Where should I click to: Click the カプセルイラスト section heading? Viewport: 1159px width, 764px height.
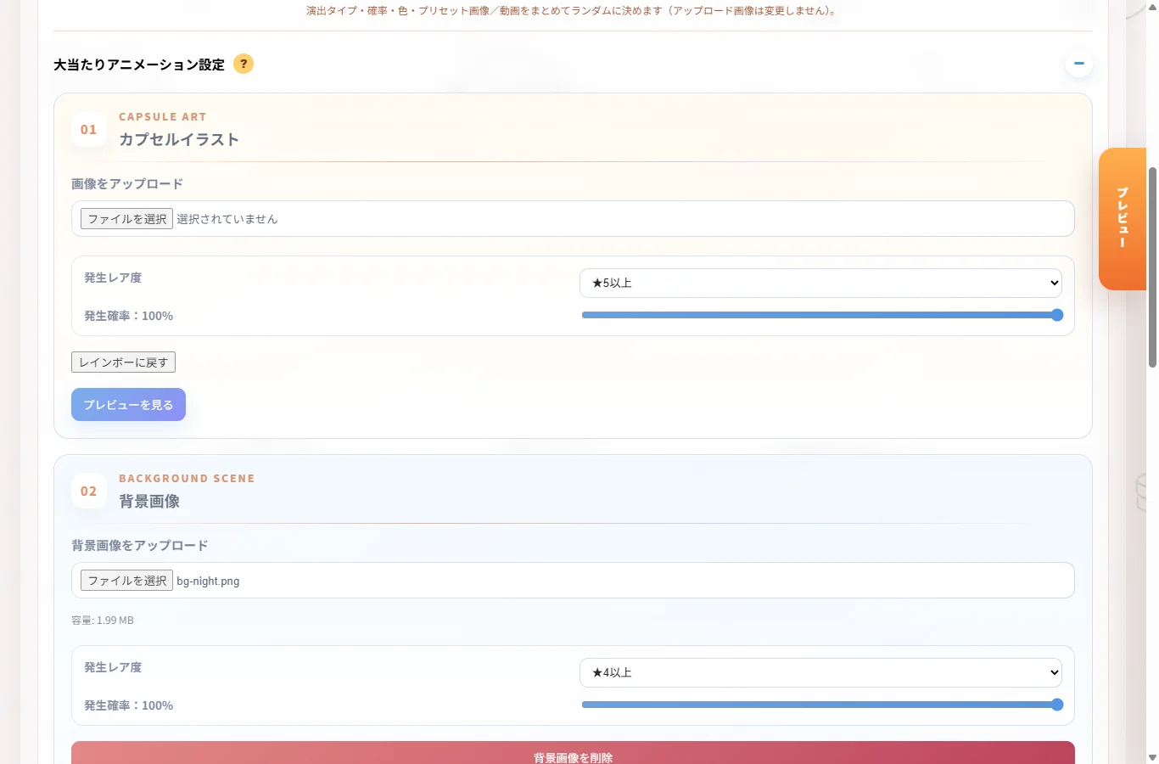pos(179,140)
